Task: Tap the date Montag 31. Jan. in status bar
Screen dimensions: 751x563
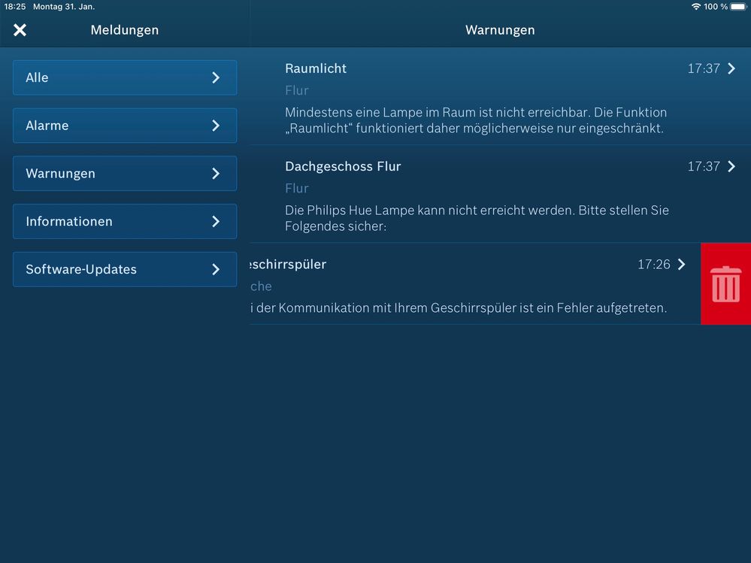Action: 64,7
